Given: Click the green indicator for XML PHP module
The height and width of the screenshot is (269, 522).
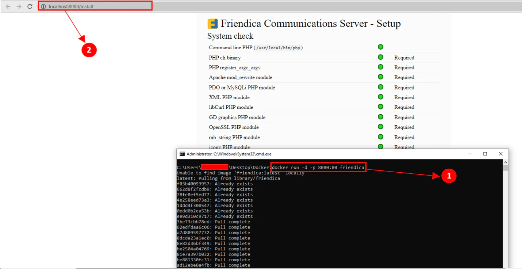Looking at the screenshot, I should coord(380,97).
